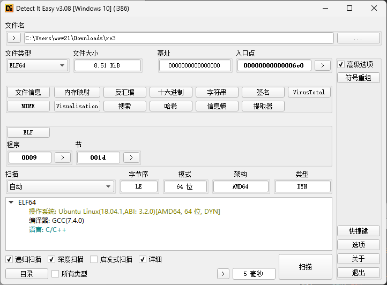Screen dimensions: 387x285
Task: Open the 选项 options button
Action: [x=358, y=245]
